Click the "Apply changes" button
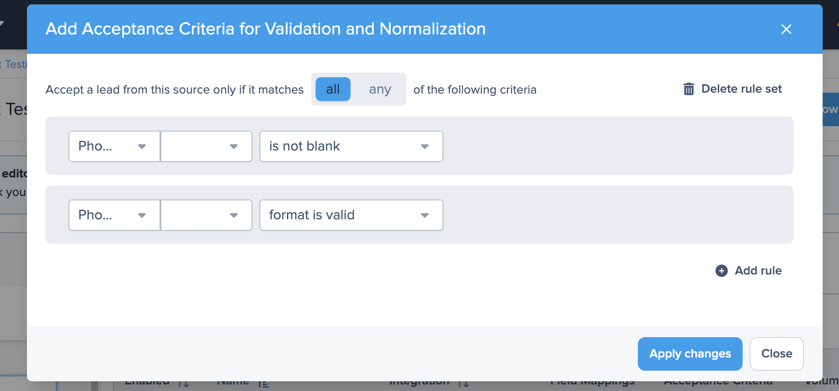Viewport: 839px width, 391px height. 690,353
